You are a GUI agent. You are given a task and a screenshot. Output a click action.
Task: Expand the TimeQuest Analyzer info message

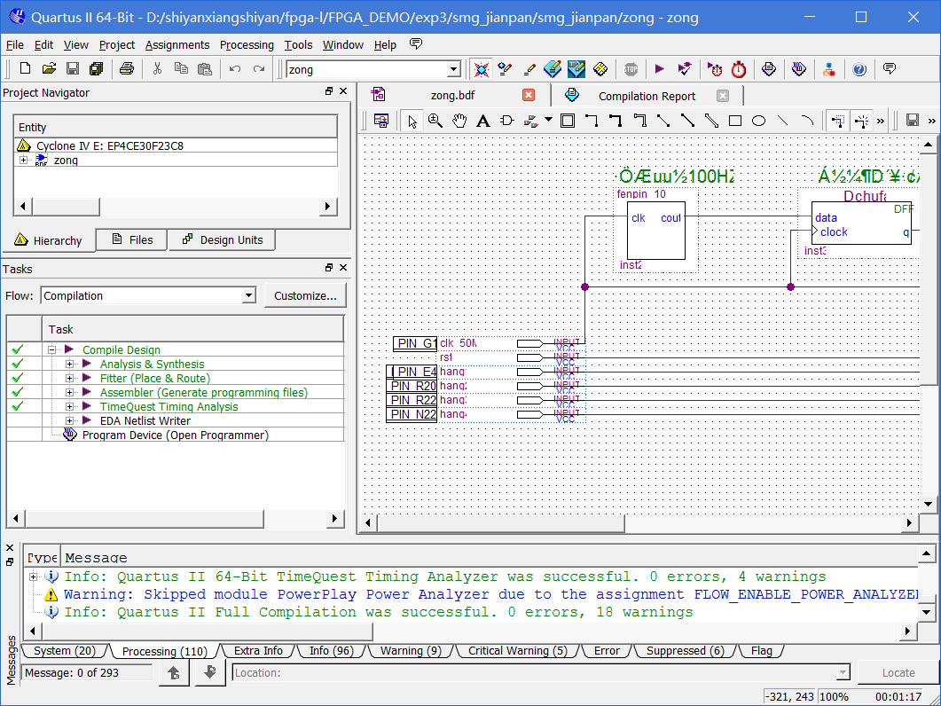[34, 577]
